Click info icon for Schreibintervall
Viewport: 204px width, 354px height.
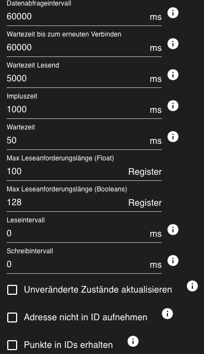click(173, 261)
